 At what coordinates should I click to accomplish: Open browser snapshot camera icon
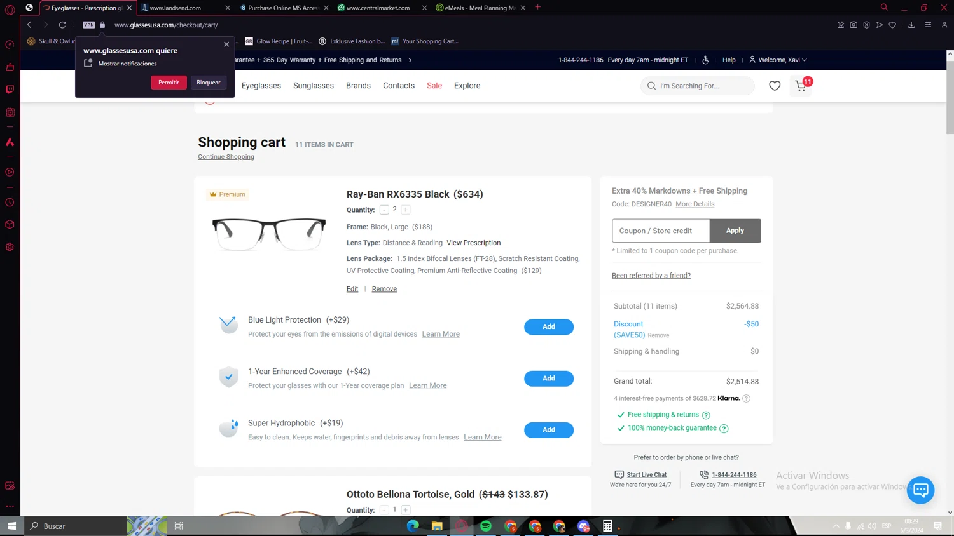(x=854, y=25)
